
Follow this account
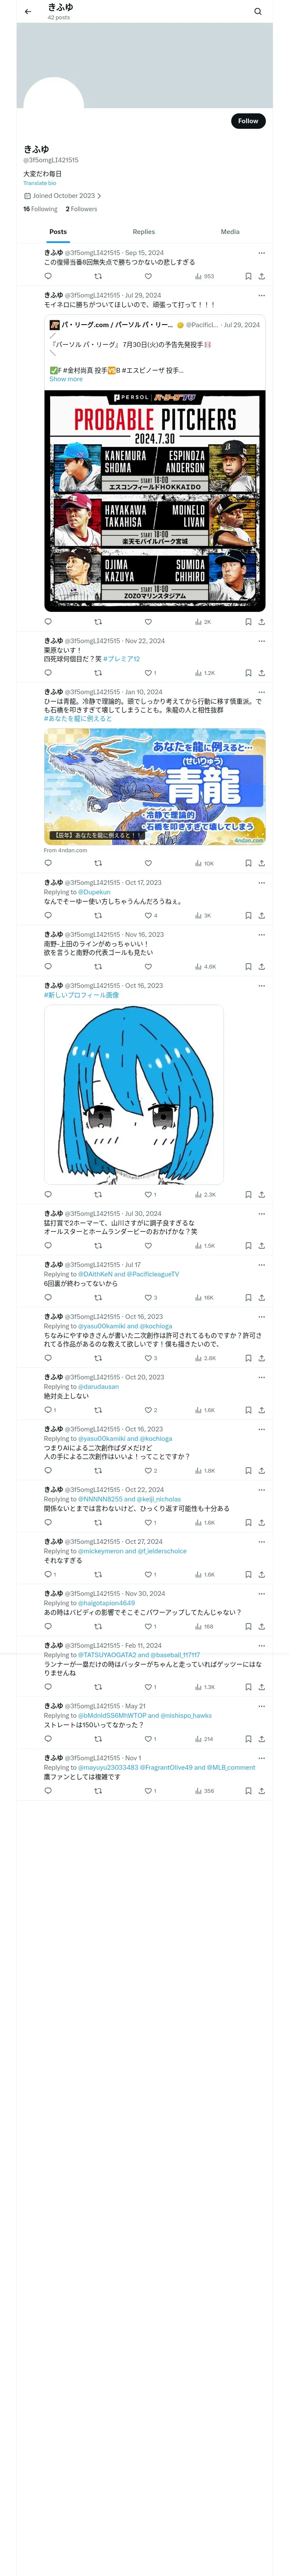pyautogui.click(x=248, y=121)
